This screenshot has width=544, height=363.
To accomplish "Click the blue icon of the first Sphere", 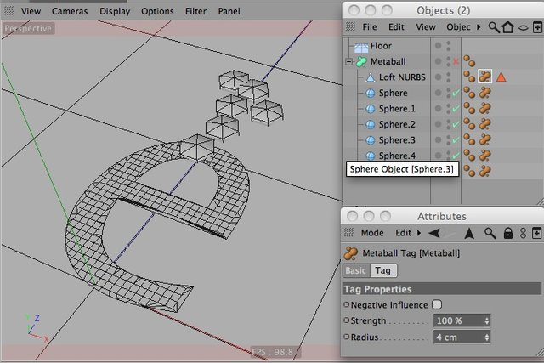I will pyautogui.click(x=371, y=93).
